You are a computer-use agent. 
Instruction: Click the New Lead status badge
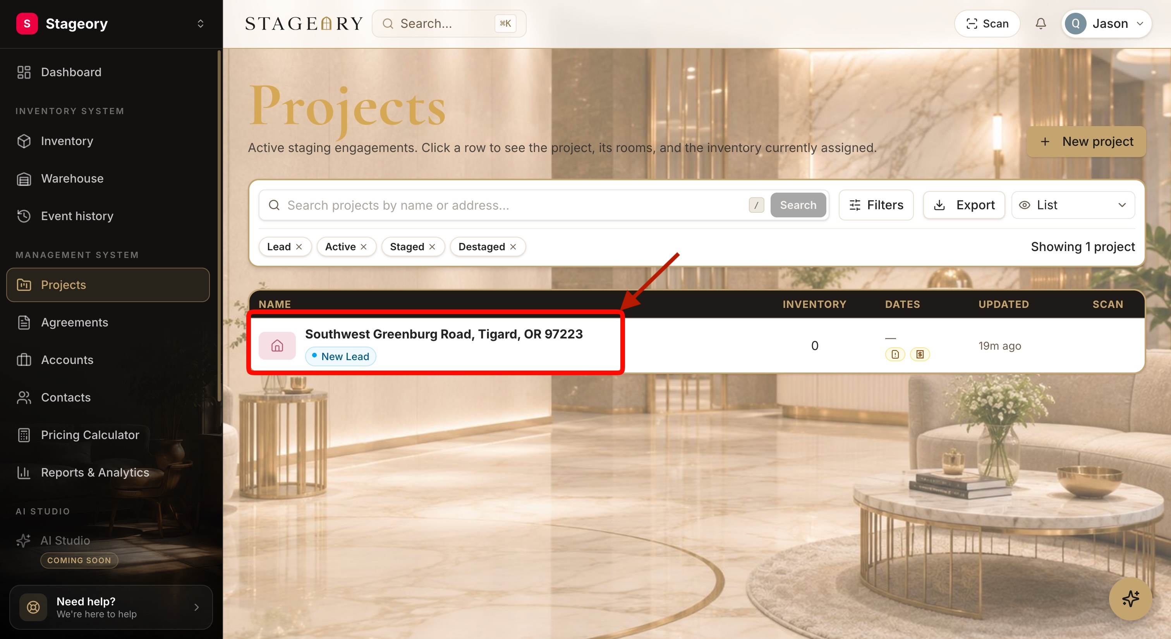pyautogui.click(x=340, y=357)
